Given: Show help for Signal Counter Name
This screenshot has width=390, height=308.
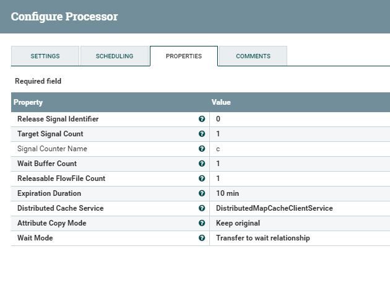Looking at the screenshot, I should click(x=202, y=149).
